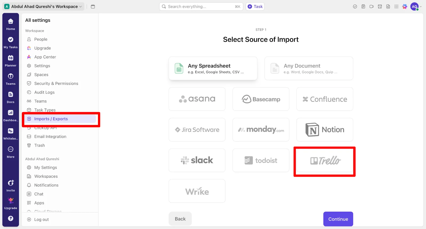Choose Notion as import source

[x=325, y=130]
